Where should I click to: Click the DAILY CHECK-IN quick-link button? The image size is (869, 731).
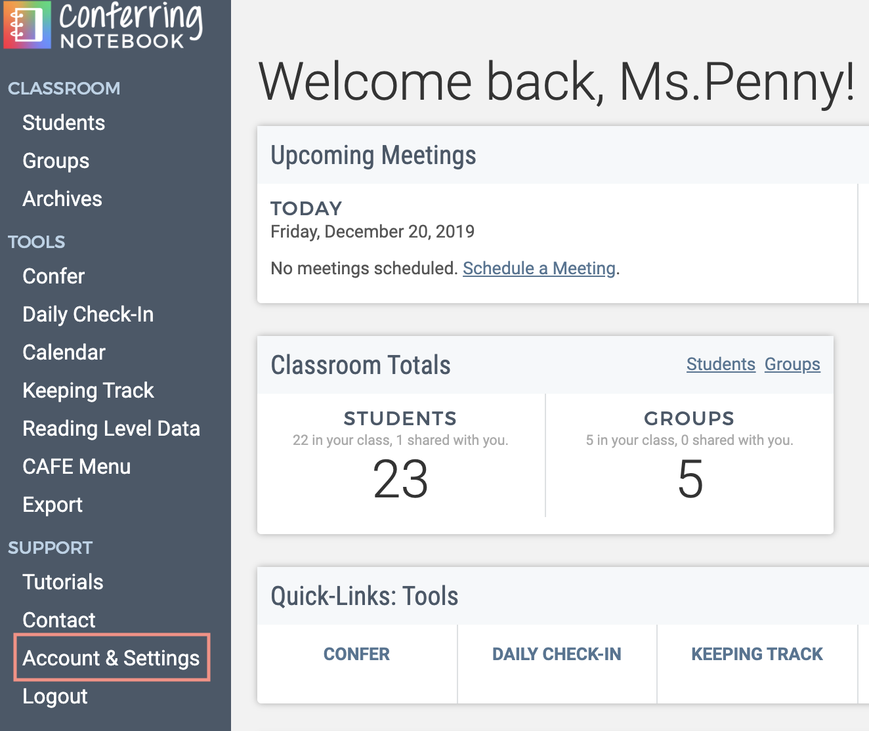click(x=557, y=654)
